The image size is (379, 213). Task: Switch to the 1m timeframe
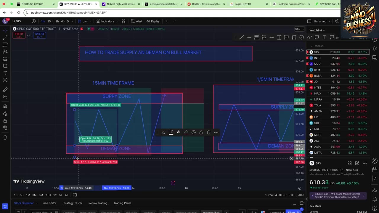(x=43, y=21)
